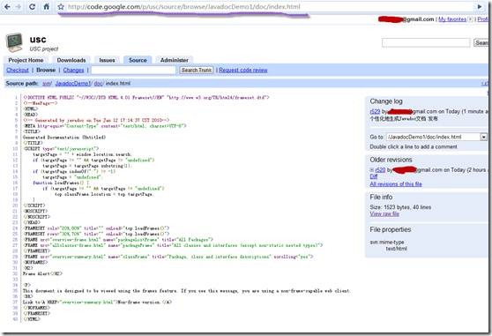The image size is (492, 336).
Task: Open the Issues tab
Action: (x=107, y=60)
